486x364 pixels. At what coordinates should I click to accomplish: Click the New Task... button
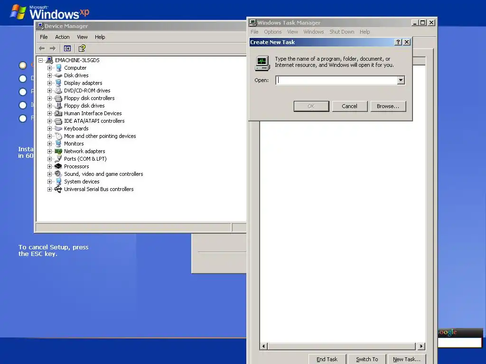point(407,359)
